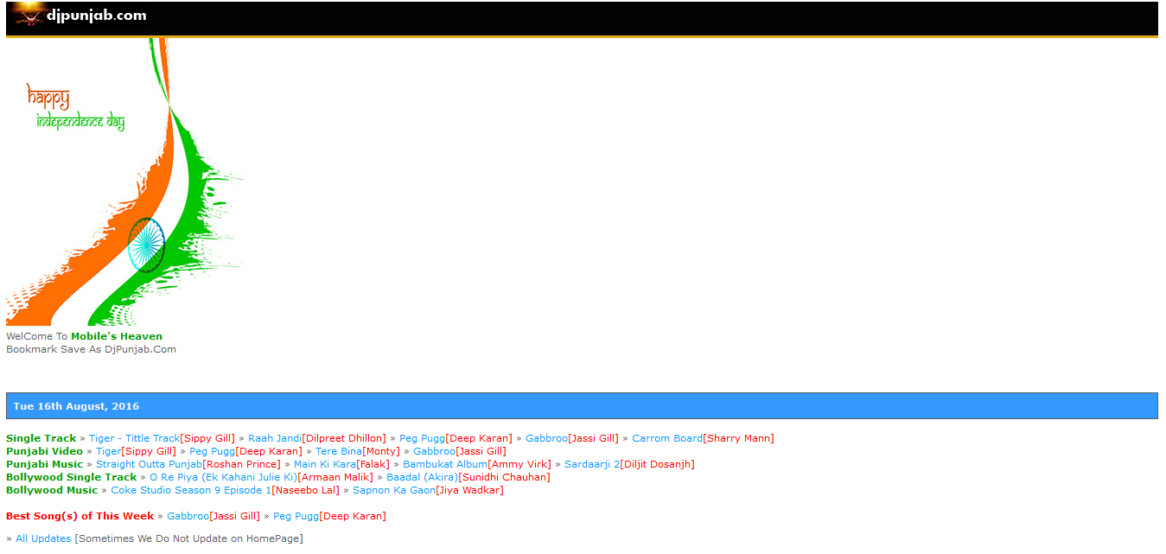Viewport: 1166px width, 554px height.
Task: Open Baadal (Akira) song link
Action: tap(422, 477)
